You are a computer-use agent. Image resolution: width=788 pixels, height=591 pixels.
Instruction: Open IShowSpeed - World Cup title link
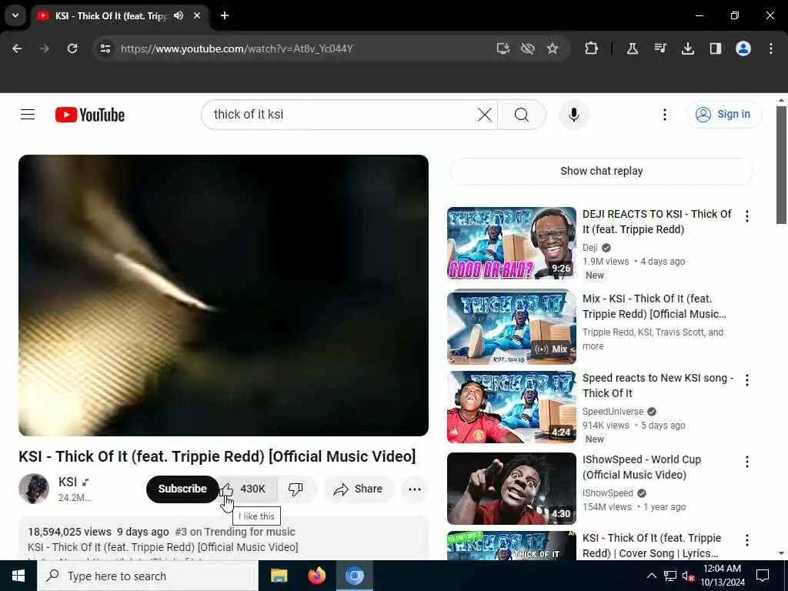(642, 467)
